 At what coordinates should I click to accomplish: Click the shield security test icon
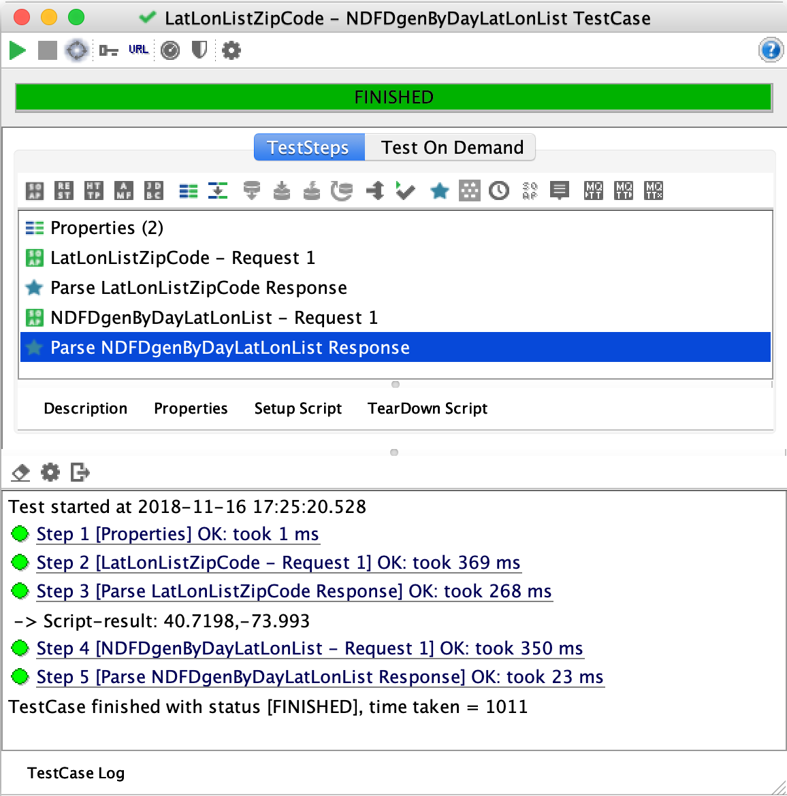coord(199,50)
